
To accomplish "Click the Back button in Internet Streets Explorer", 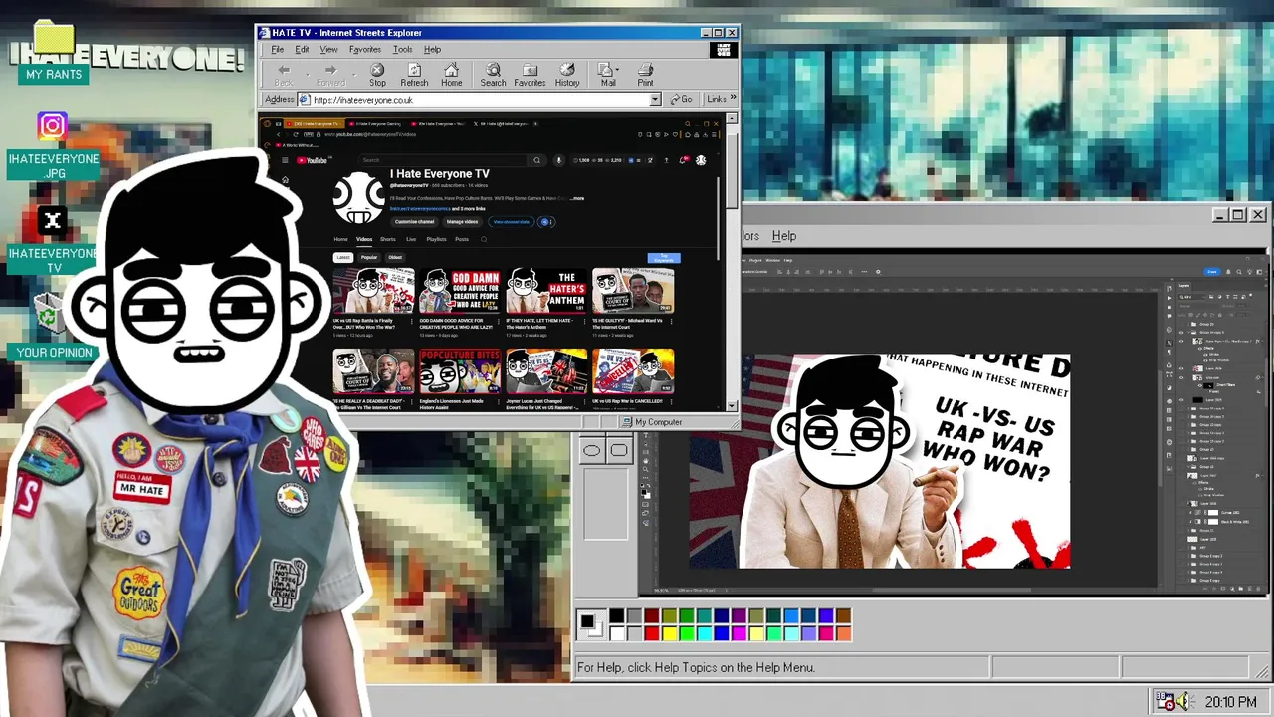I will [x=284, y=75].
